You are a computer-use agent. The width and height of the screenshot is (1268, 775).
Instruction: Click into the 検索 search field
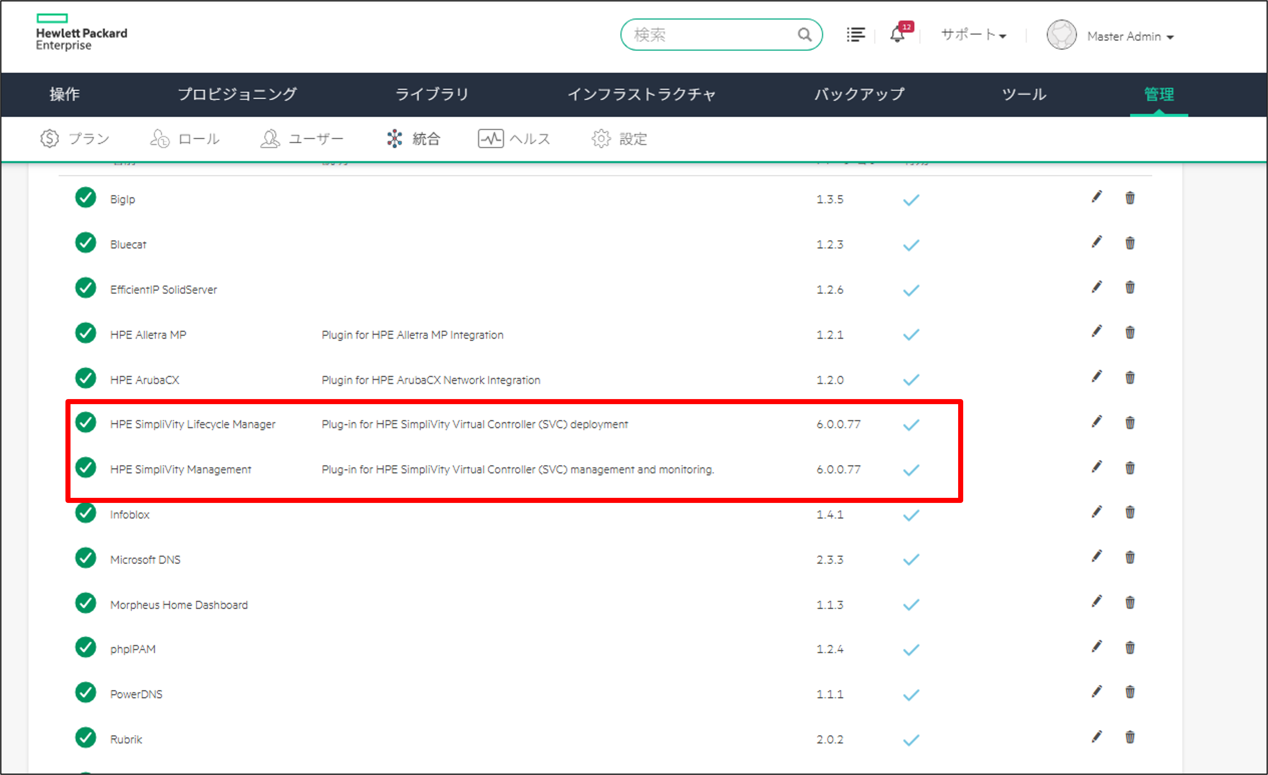(710, 35)
